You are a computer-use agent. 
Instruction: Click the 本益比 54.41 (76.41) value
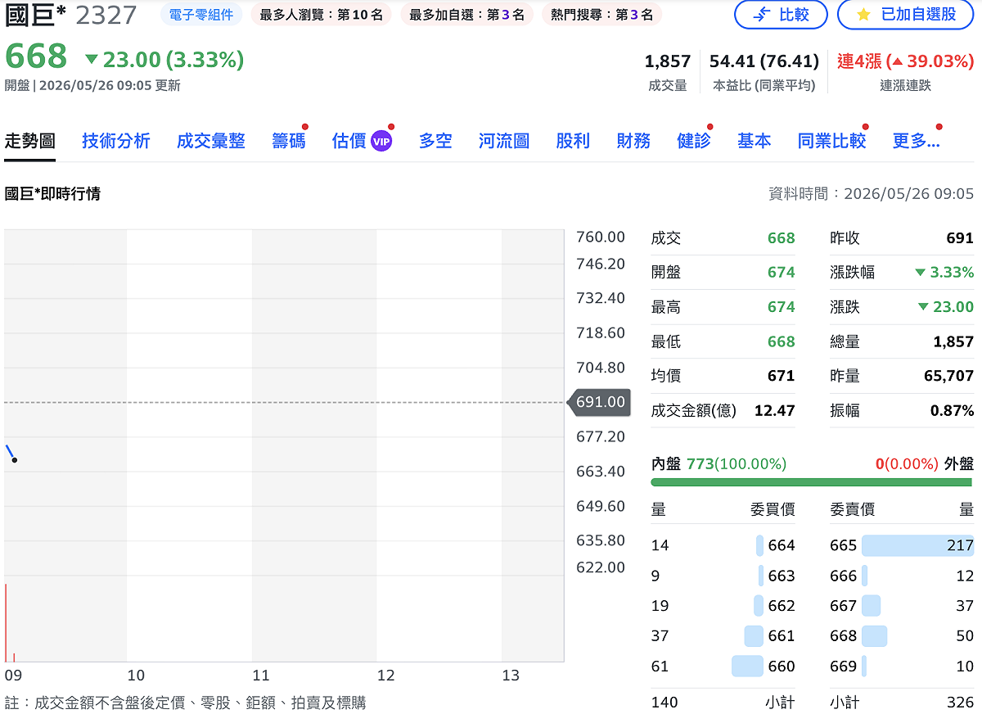tap(764, 61)
